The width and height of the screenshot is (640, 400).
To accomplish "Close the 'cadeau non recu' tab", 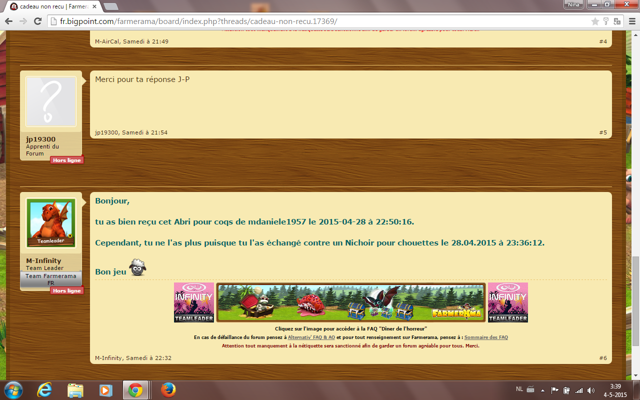I will [94, 6].
